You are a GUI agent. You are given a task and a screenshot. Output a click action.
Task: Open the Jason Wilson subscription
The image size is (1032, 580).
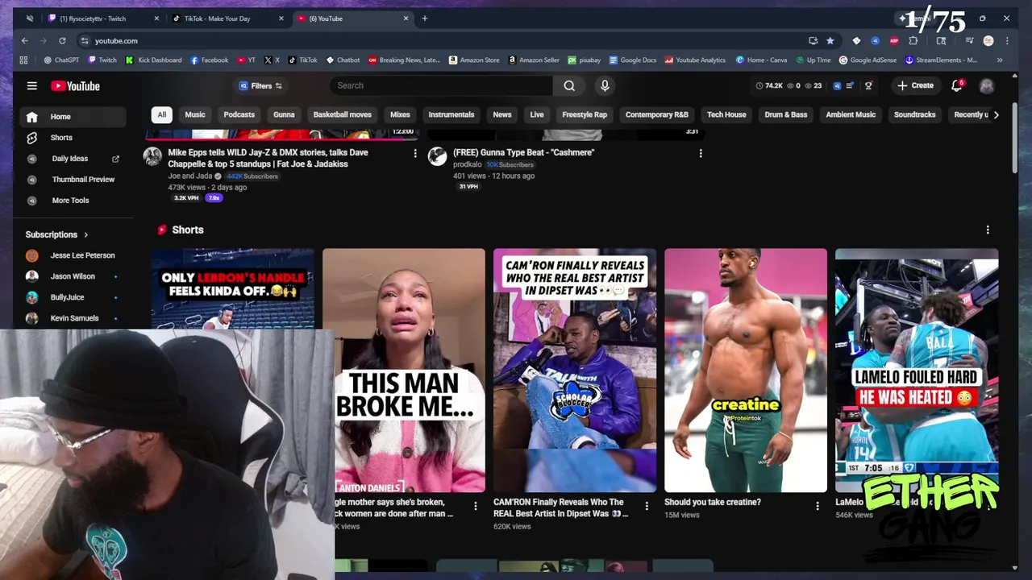click(73, 276)
